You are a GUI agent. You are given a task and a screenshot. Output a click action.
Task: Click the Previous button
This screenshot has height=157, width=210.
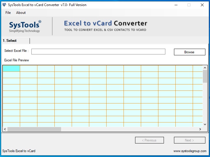pyautogui.click(x=149, y=140)
